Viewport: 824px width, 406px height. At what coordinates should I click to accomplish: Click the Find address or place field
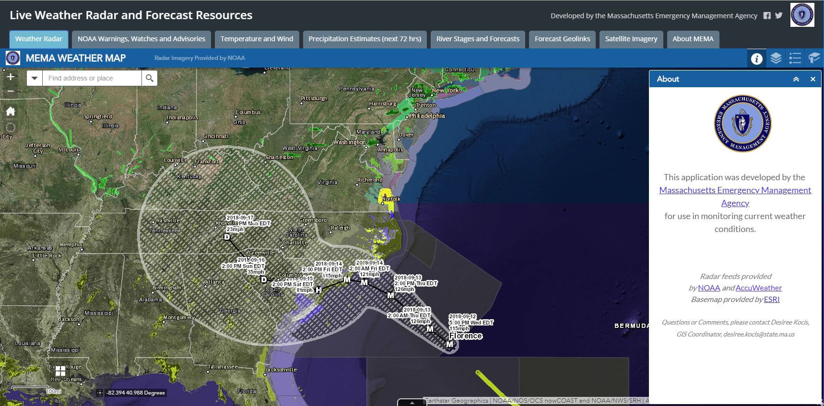92,78
